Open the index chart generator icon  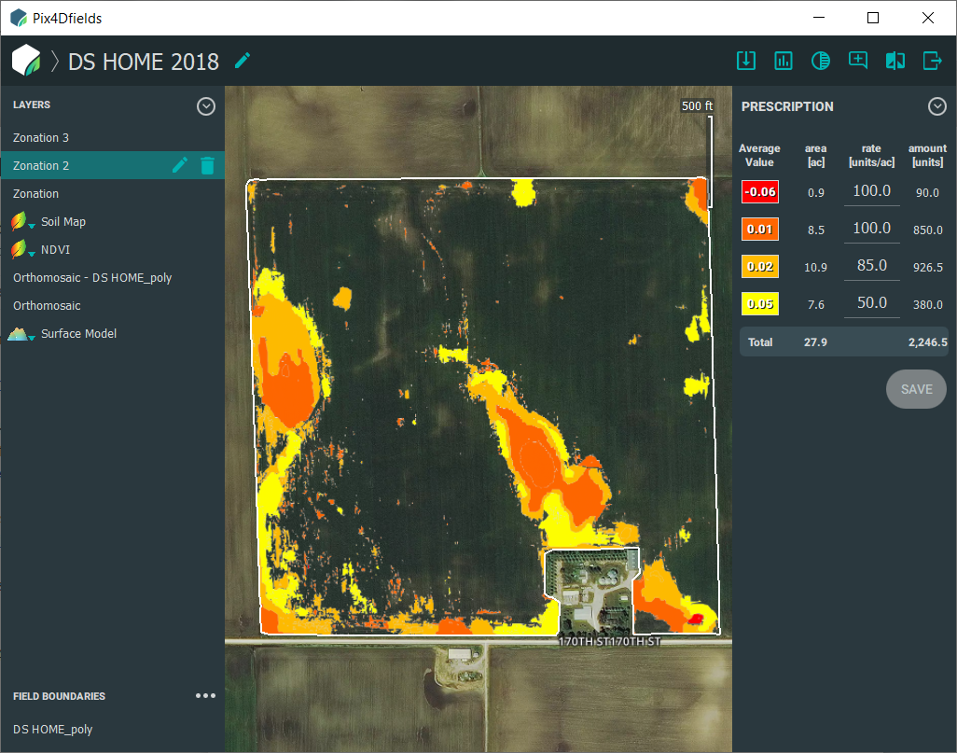click(x=784, y=61)
